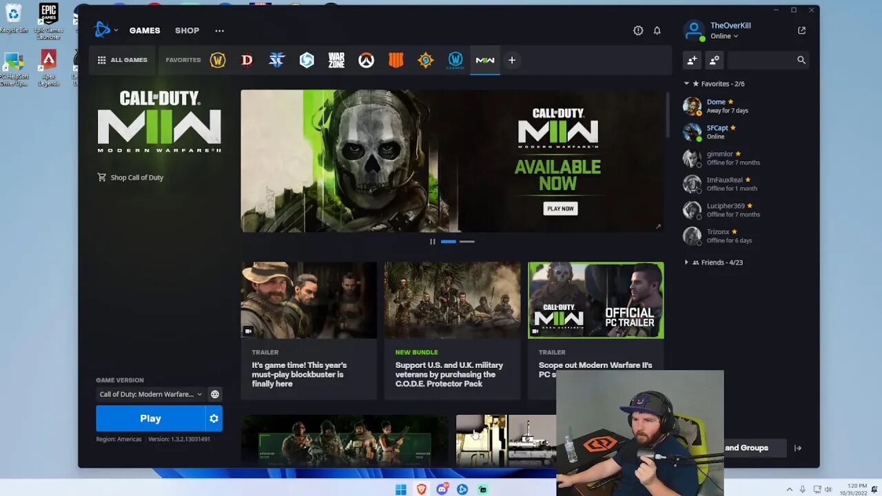Click the region globe icon
This screenshot has height=496, width=882.
click(x=215, y=394)
